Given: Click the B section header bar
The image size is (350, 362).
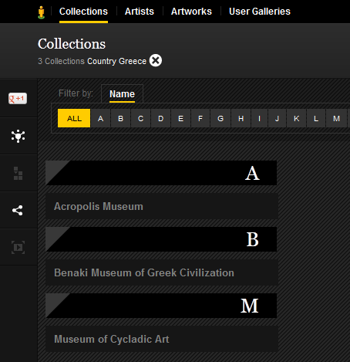Looking at the screenshot, I should (x=161, y=239).
